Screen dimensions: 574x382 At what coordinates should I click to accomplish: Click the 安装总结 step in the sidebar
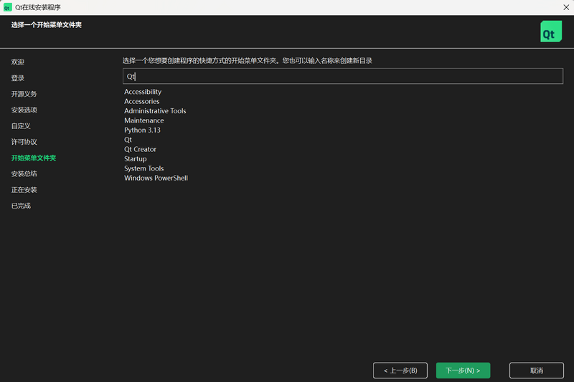pos(24,173)
